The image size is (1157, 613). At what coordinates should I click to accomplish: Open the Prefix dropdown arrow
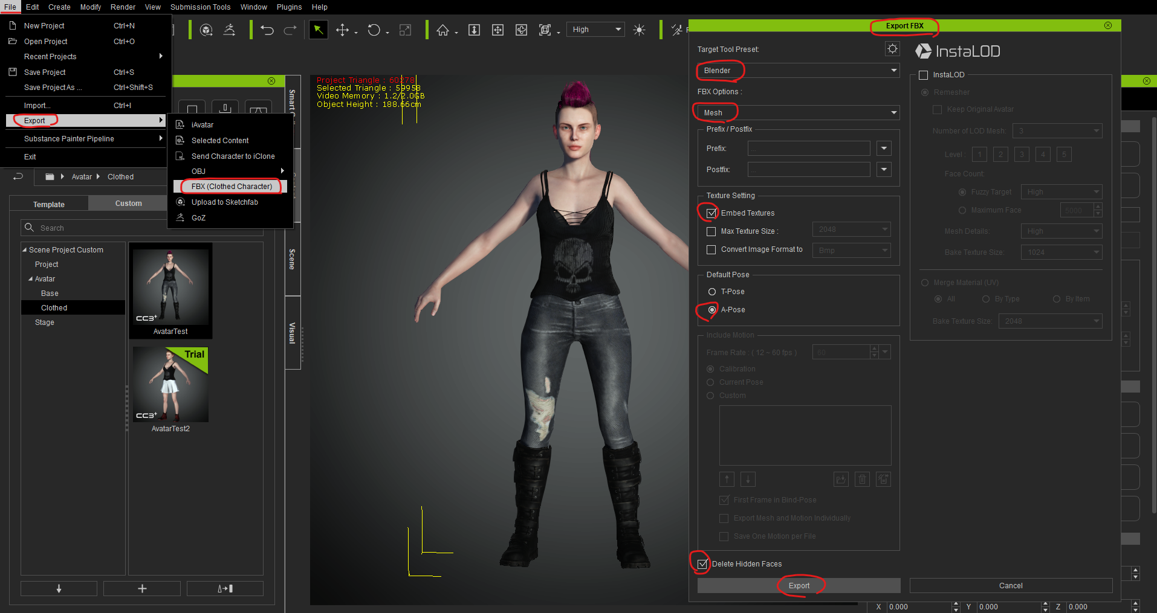884,148
